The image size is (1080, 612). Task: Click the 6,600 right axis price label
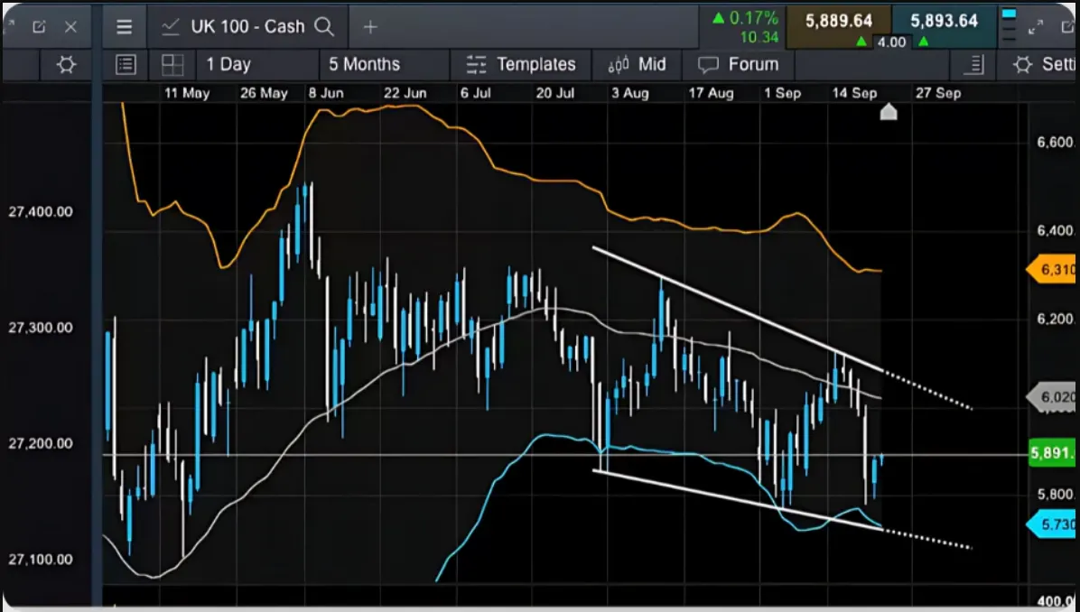pos(1056,143)
